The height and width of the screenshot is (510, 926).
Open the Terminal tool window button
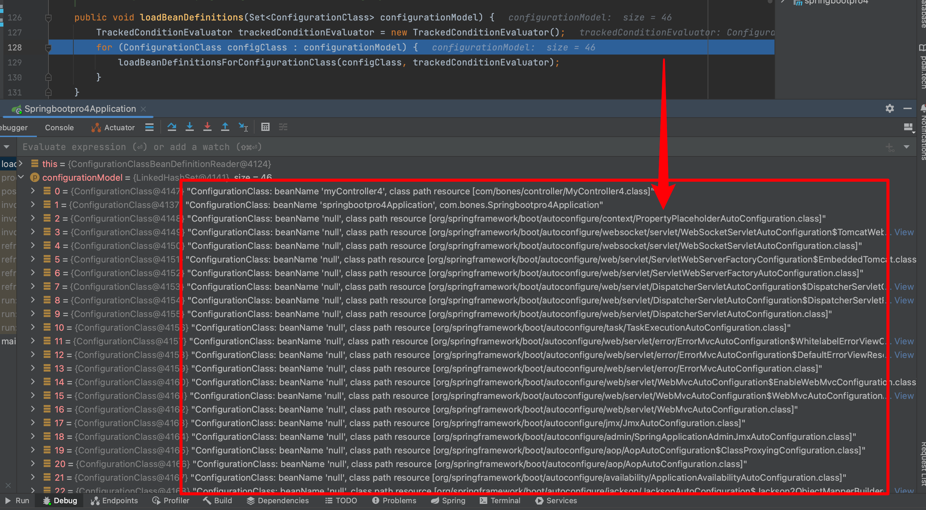501,501
